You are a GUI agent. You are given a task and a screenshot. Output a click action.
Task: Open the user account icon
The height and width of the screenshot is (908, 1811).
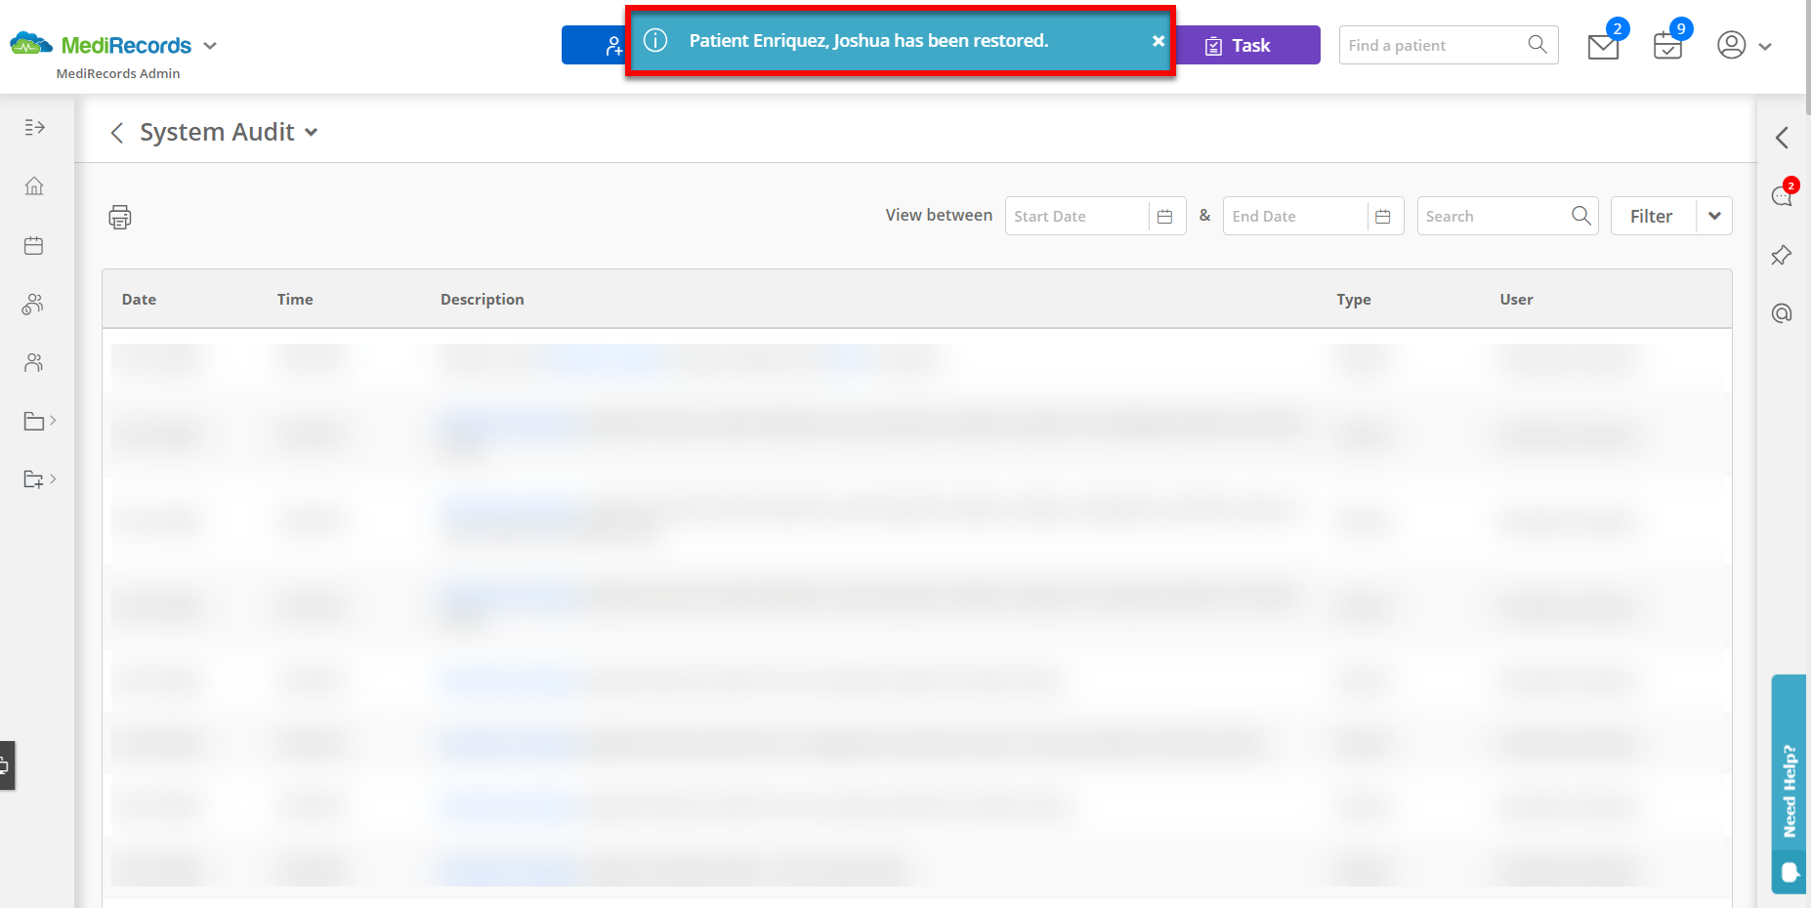click(x=1731, y=45)
